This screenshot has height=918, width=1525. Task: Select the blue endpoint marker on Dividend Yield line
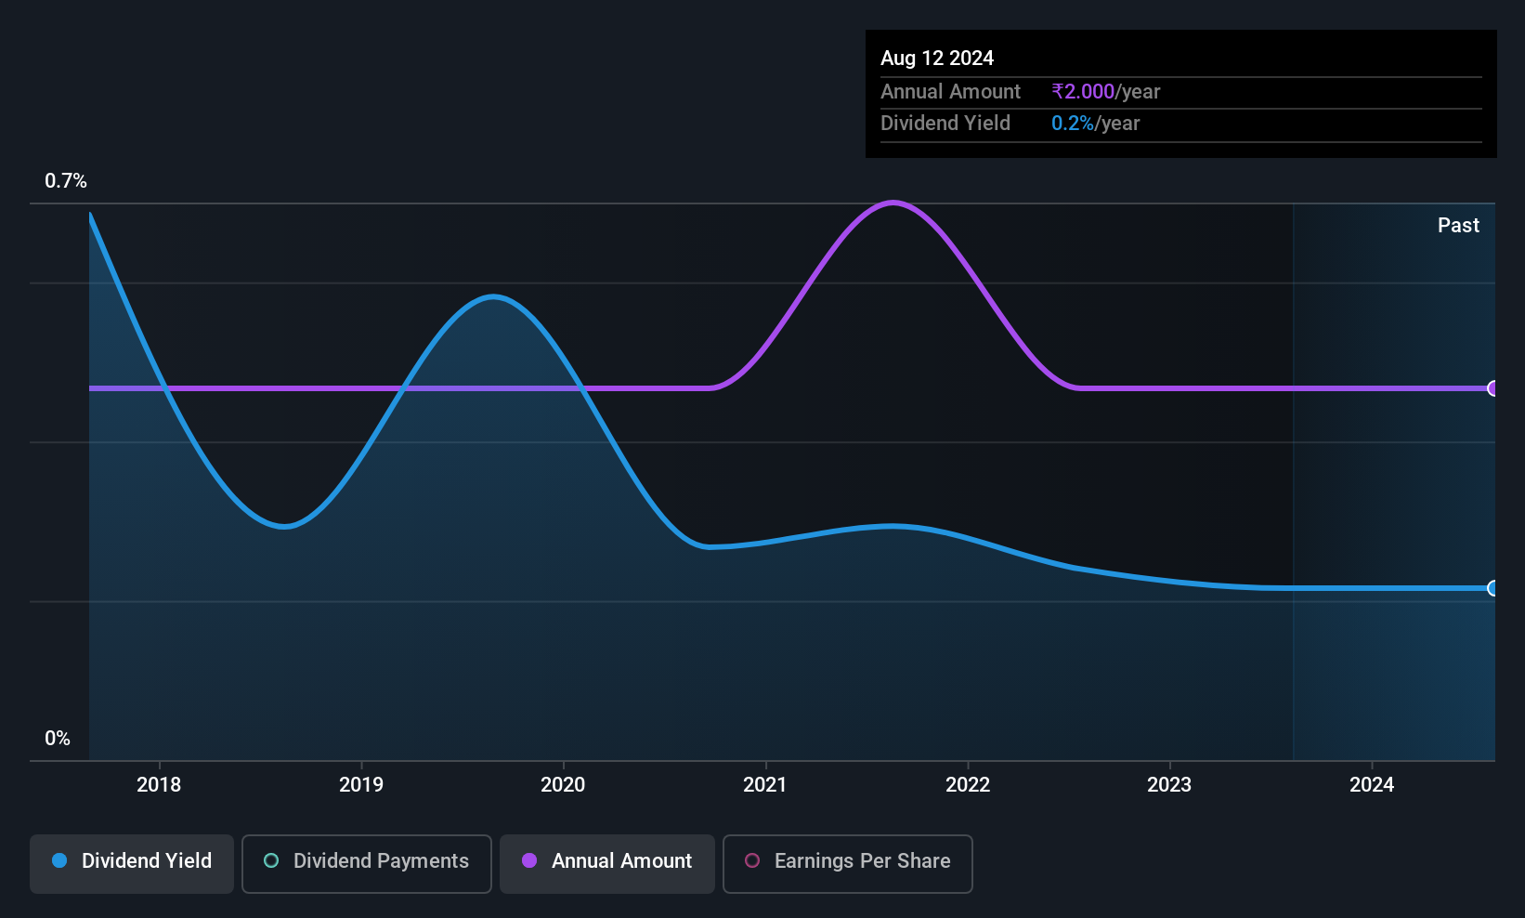pyautogui.click(x=1492, y=588)
